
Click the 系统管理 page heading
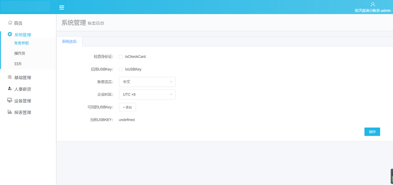[x=74, y=23]
